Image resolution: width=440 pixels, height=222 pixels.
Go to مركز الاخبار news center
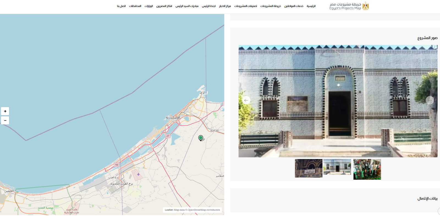[x=225, y=6]
